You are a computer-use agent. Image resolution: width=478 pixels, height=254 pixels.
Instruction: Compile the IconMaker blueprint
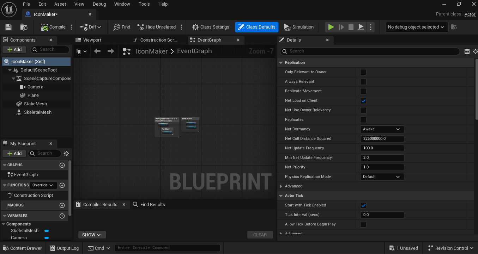pos(53,27)
